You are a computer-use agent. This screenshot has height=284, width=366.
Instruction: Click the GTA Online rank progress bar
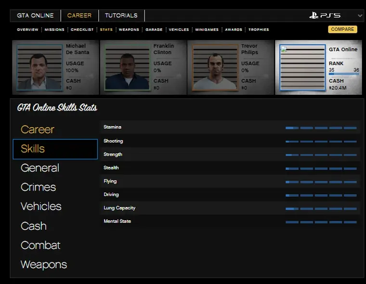click(343, 74)
